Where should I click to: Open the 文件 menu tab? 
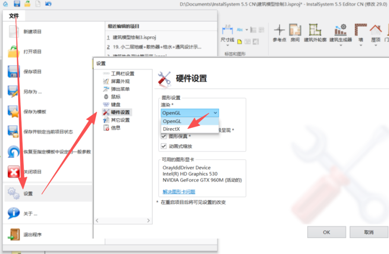(14, 16)
